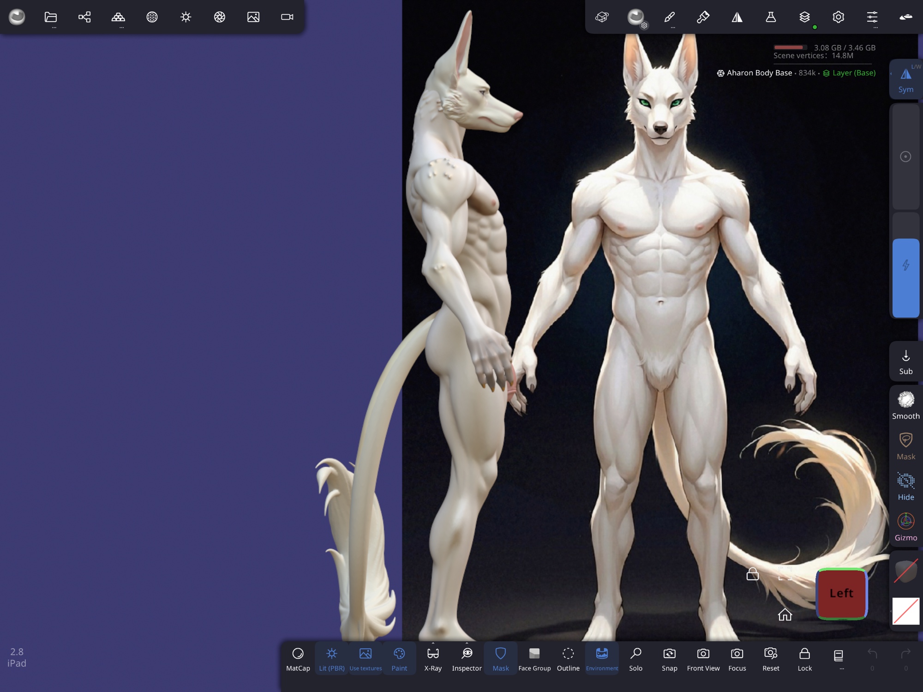Toggle Sym symmetry on right sidebar

pos(905,79)
